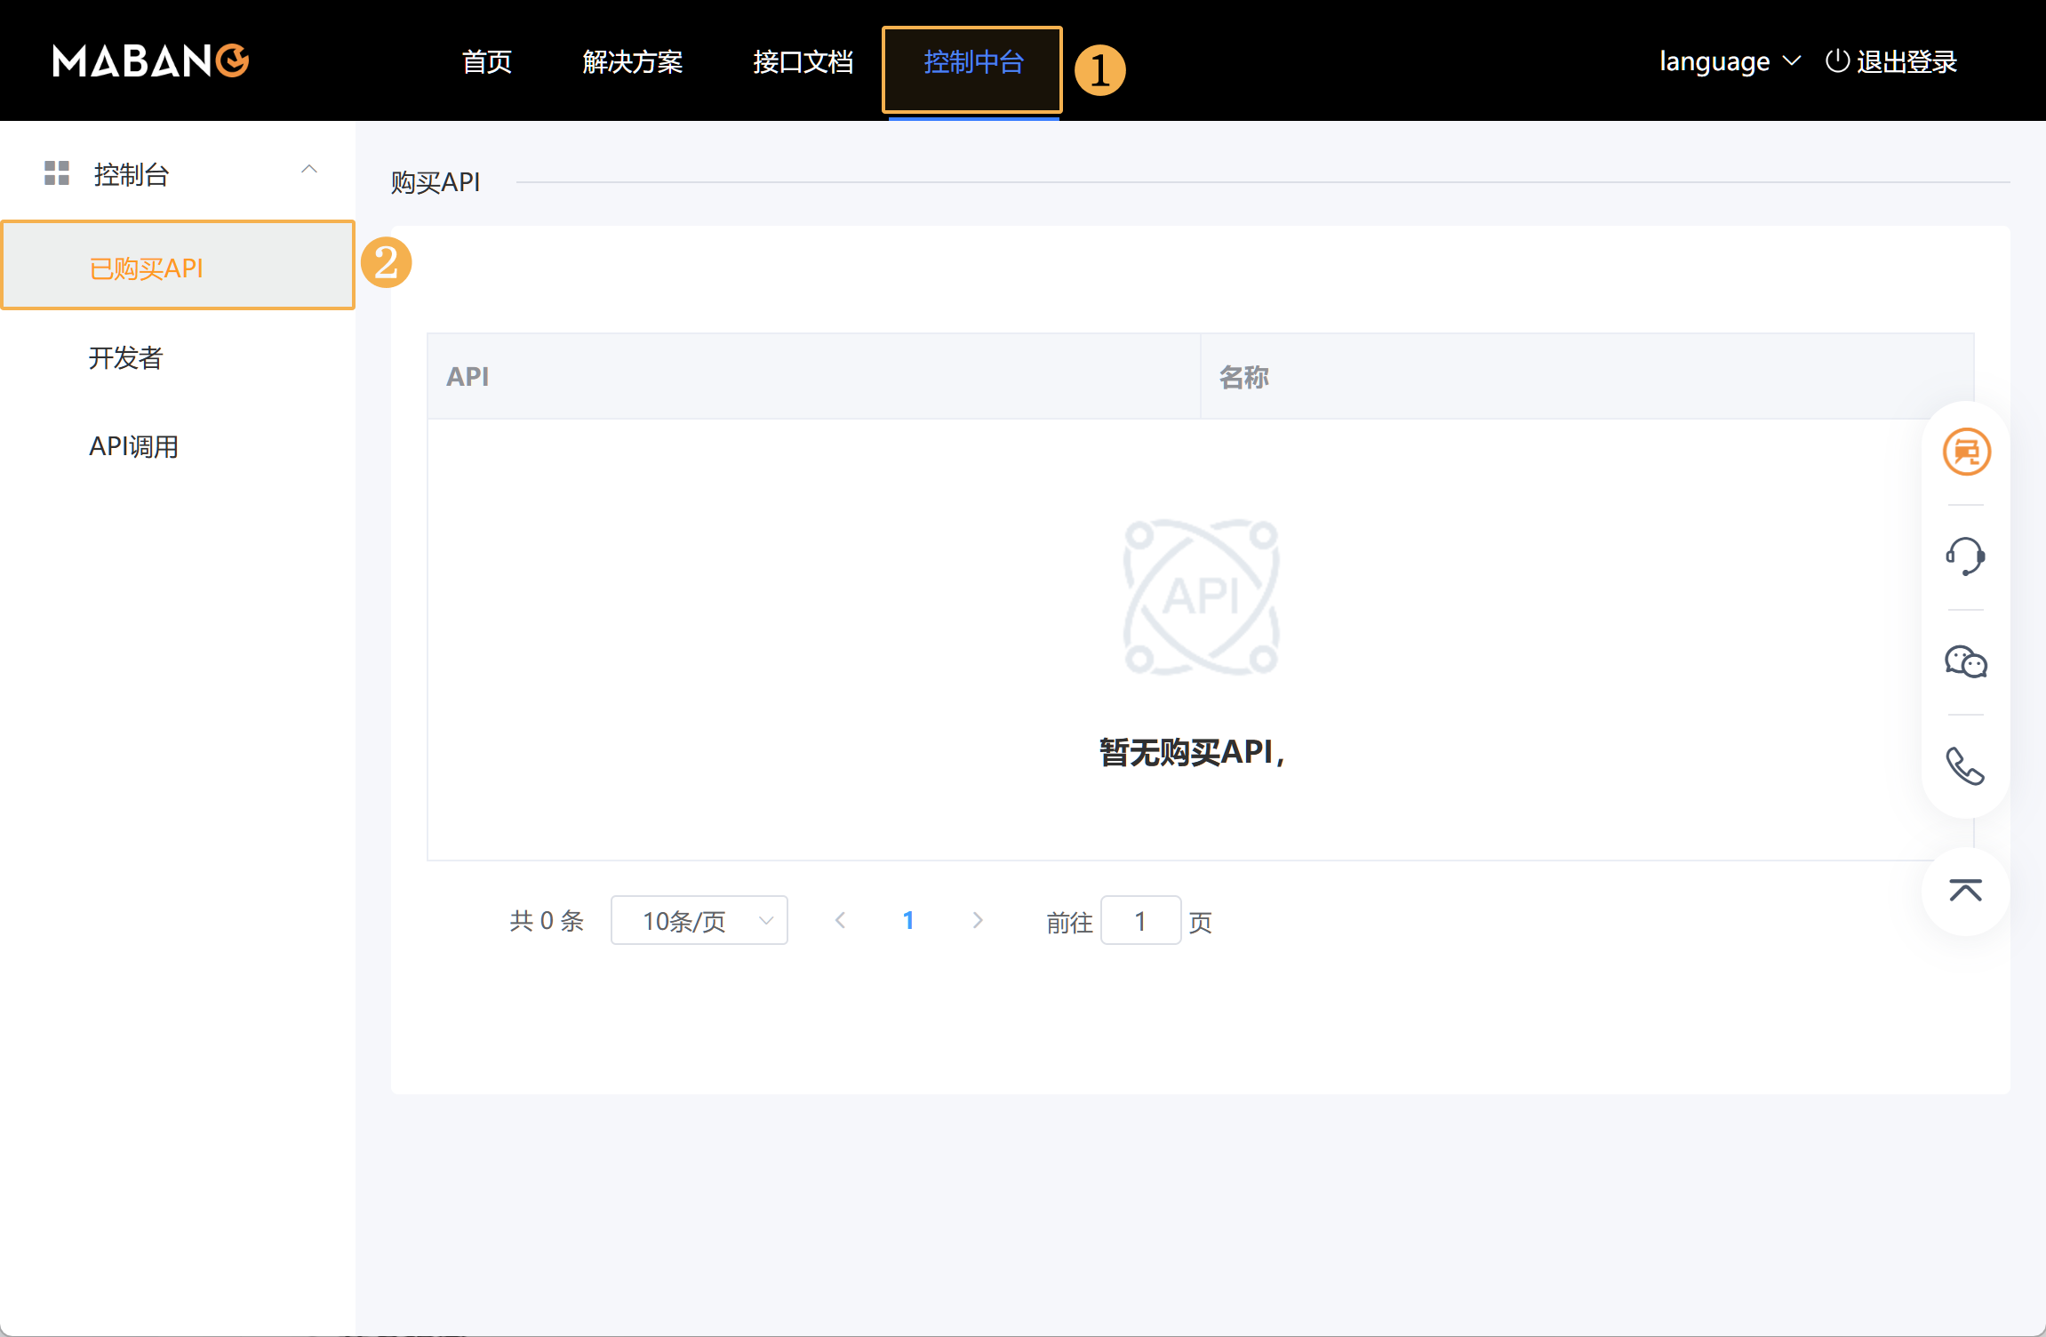
Task: Click the 控制台 grid icon
Action: [57, 173]
